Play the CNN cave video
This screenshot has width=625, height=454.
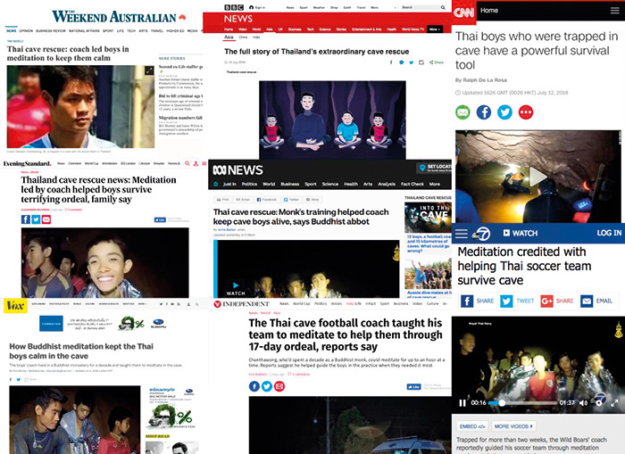pyautogui.click(x=537, y=177)
